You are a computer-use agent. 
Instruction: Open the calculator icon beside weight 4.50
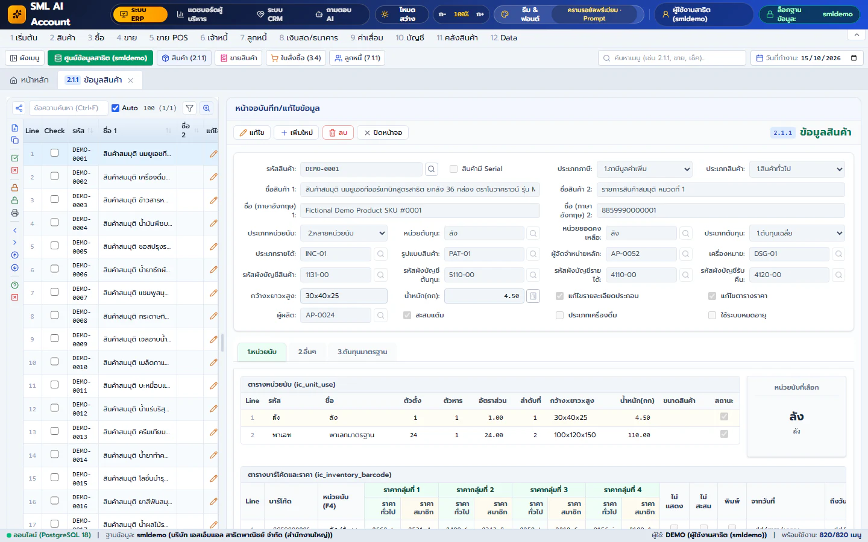pos(533,296)
